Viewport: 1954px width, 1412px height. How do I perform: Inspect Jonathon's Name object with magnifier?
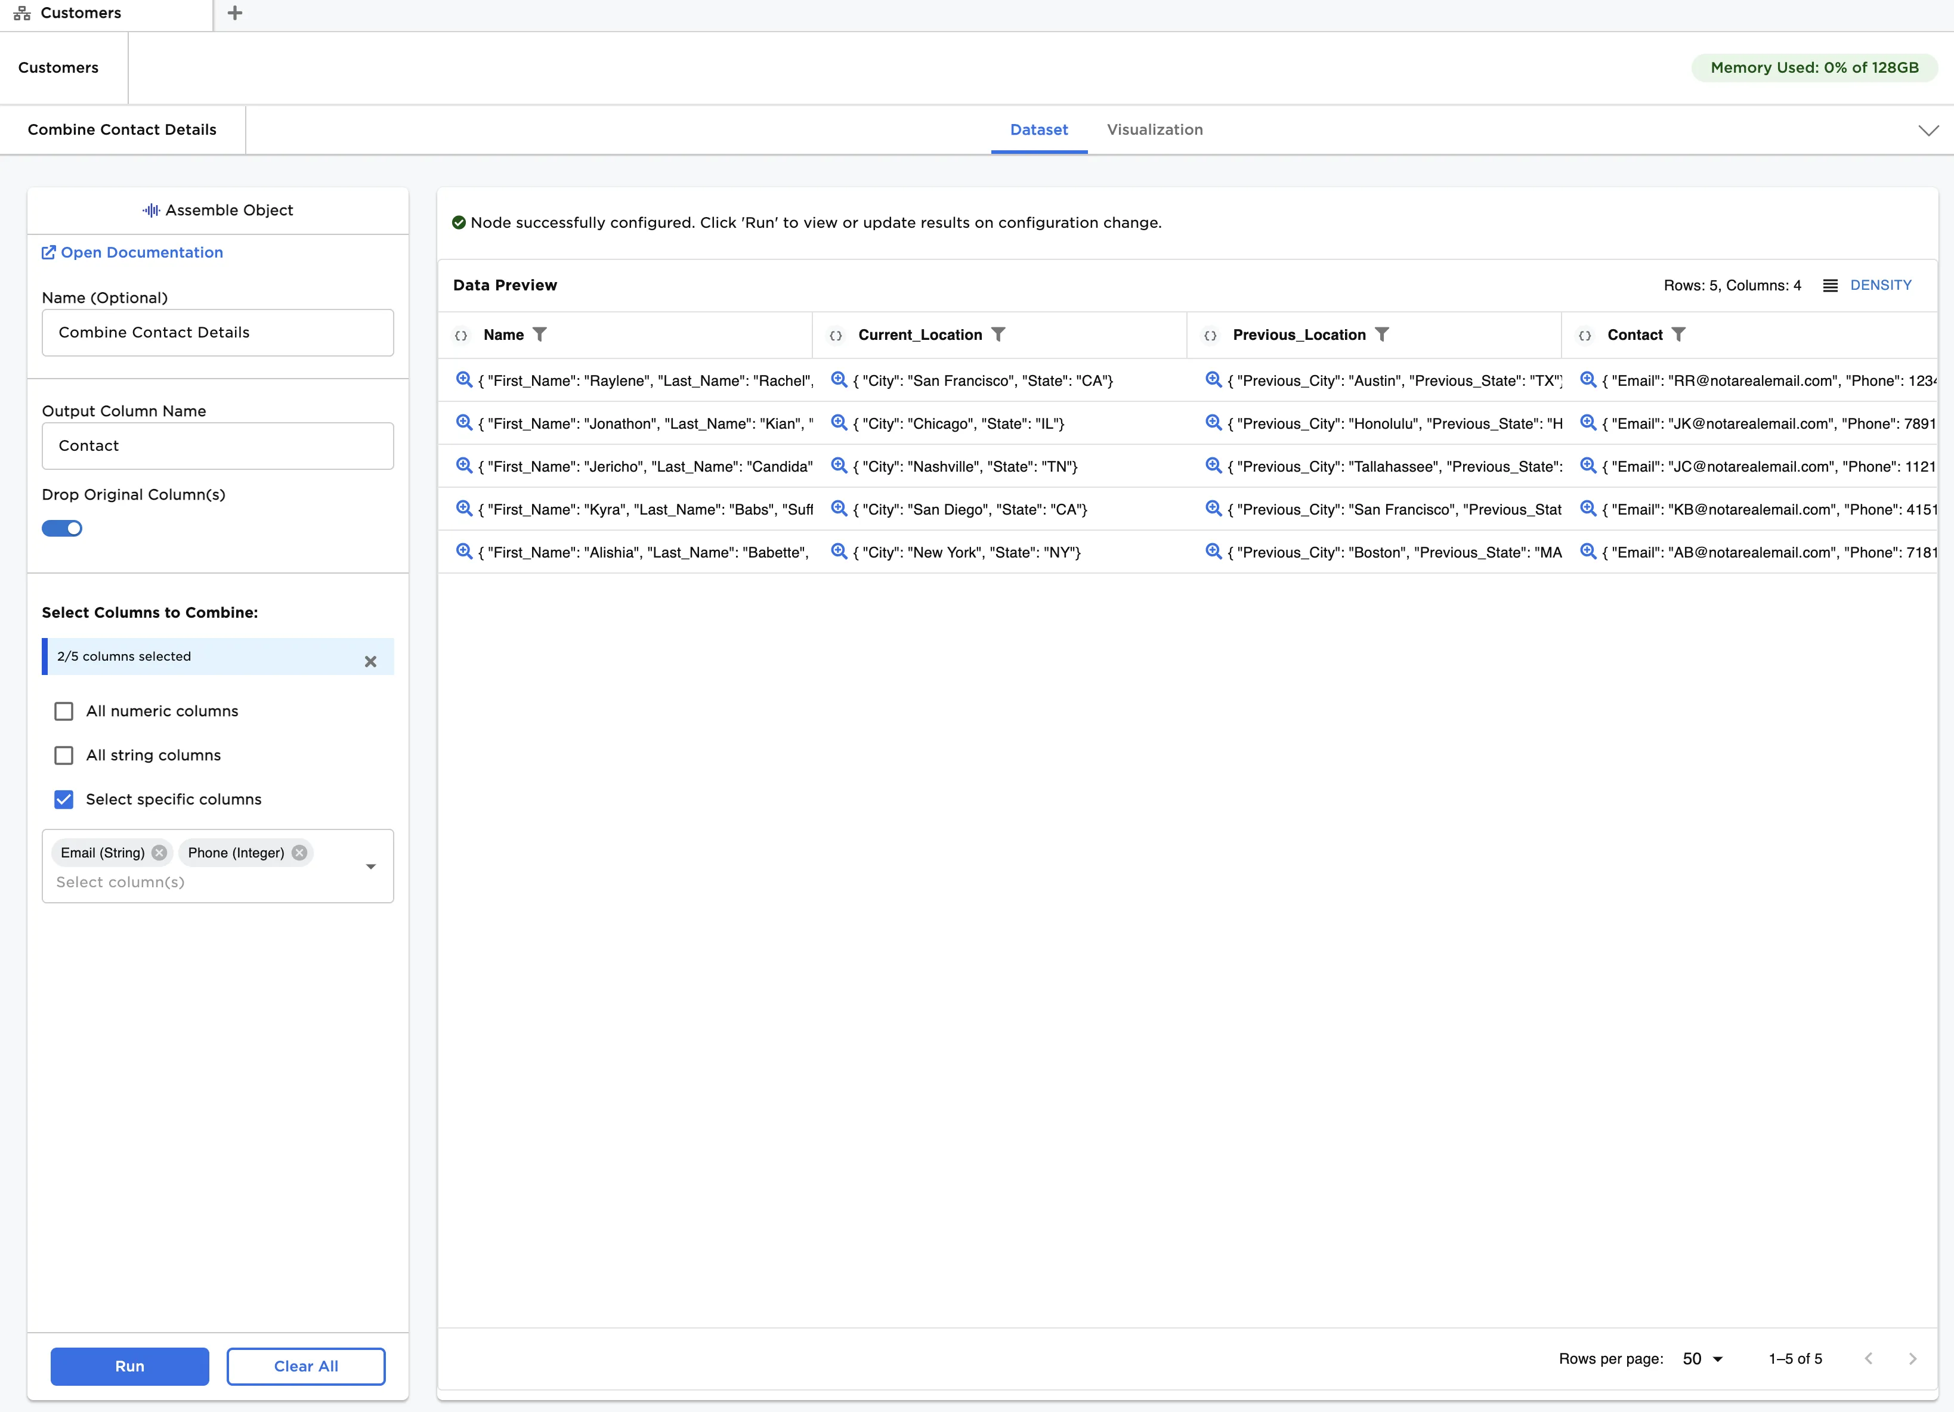(463, 423)
